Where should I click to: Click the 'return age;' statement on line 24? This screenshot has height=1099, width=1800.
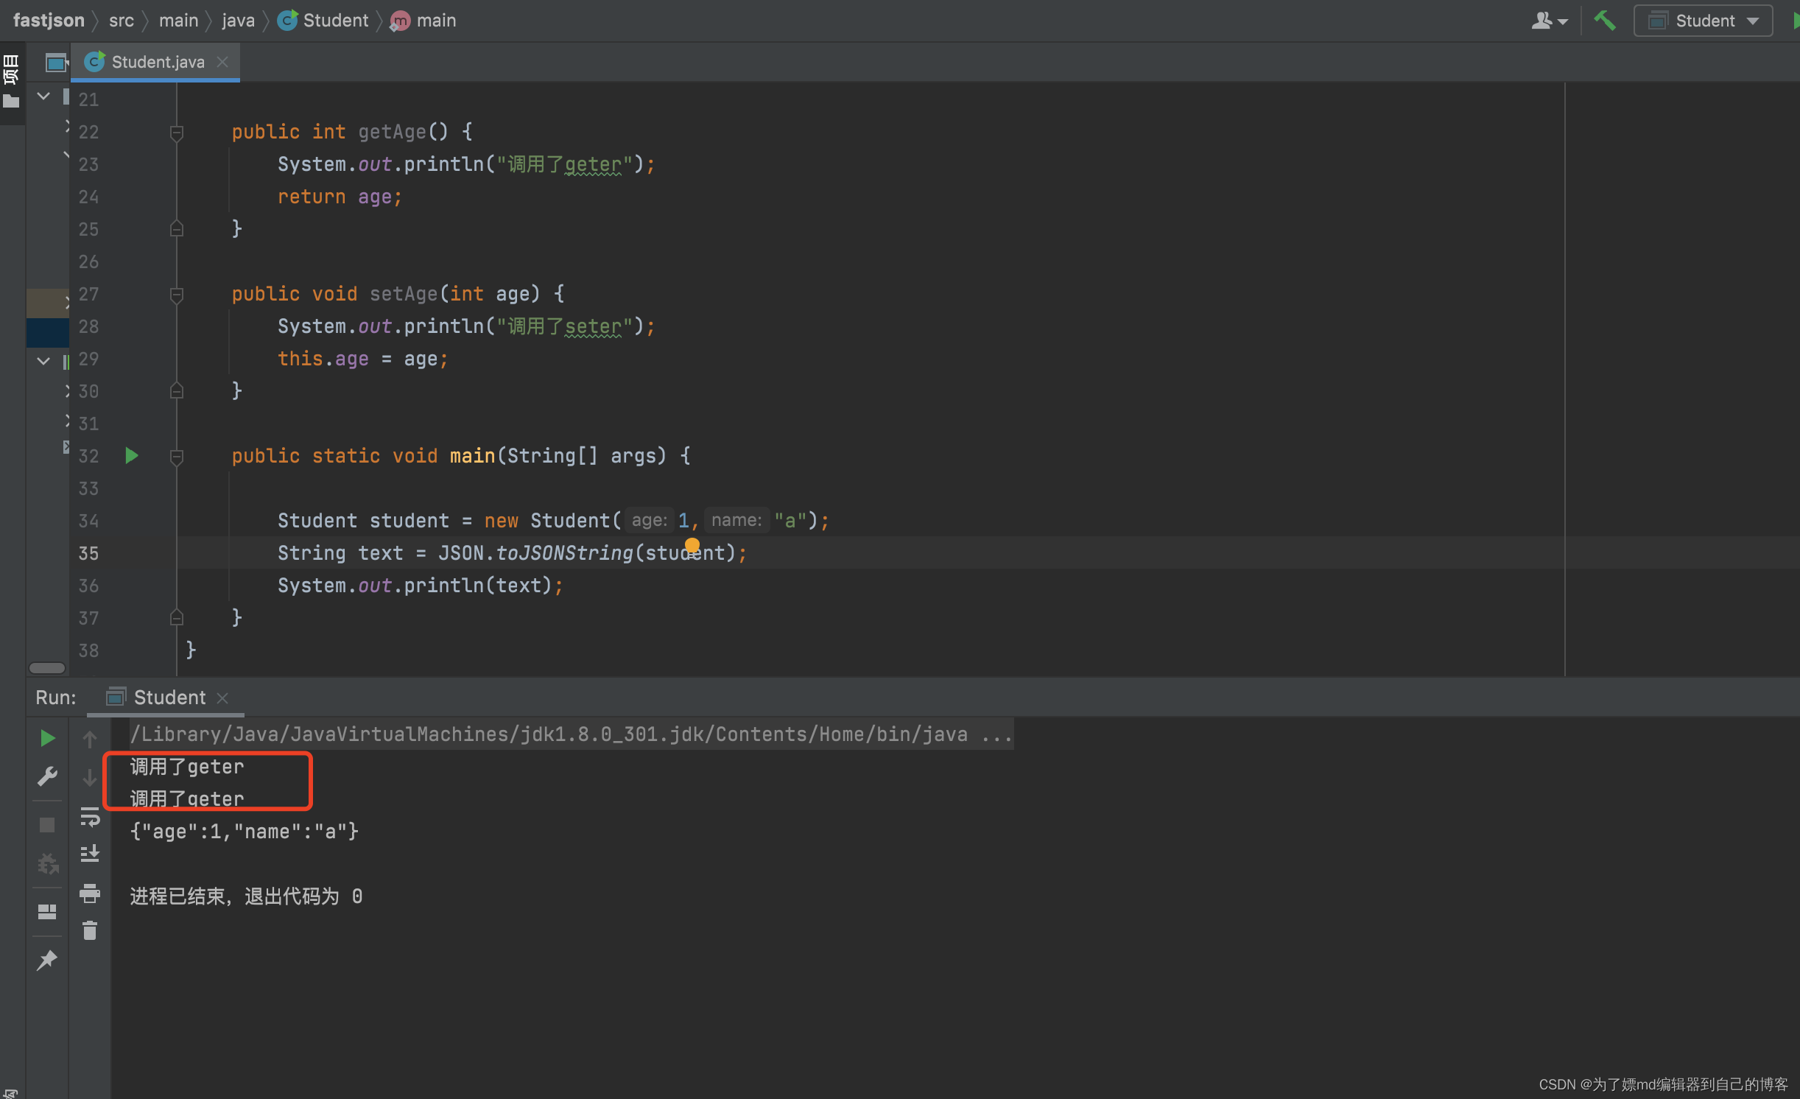click(x=340, y=197)
